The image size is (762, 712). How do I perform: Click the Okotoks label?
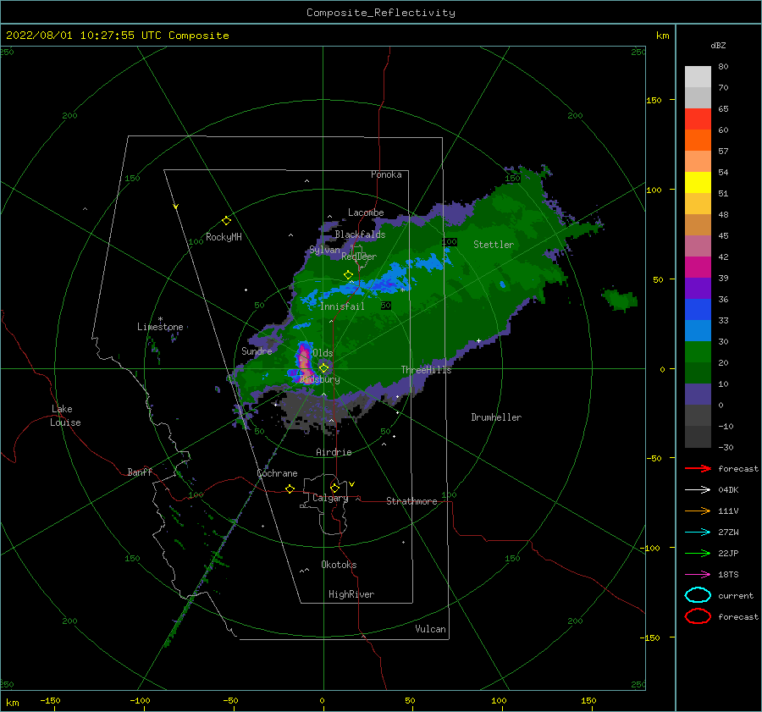point(339,565)
